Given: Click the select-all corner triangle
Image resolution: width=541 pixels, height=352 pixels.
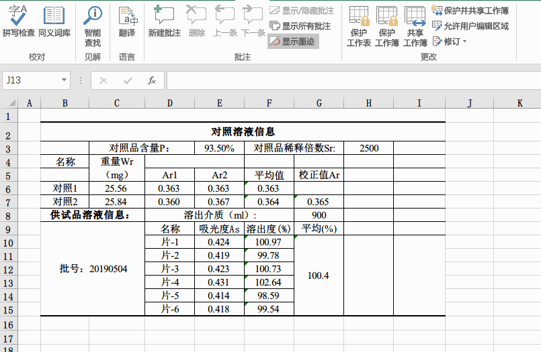Looking at the screenshot, I should tap(12, 103).
